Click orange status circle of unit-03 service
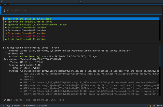163x107 pixels. tap(6, 33)
